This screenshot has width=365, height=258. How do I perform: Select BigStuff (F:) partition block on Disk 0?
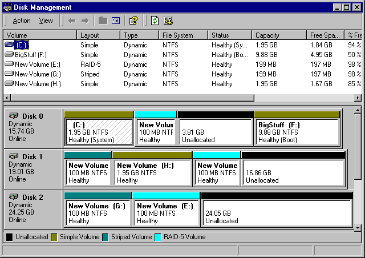coord(297,132)
